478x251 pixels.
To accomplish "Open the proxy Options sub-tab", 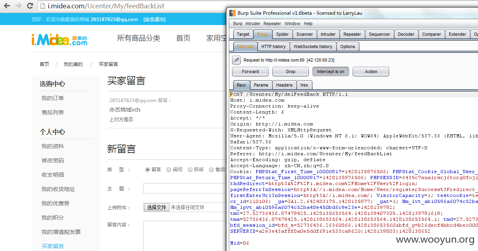I will (347, 46).
